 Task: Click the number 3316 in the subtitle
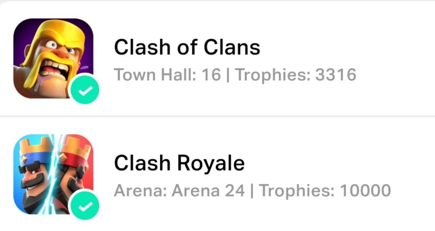336,75
